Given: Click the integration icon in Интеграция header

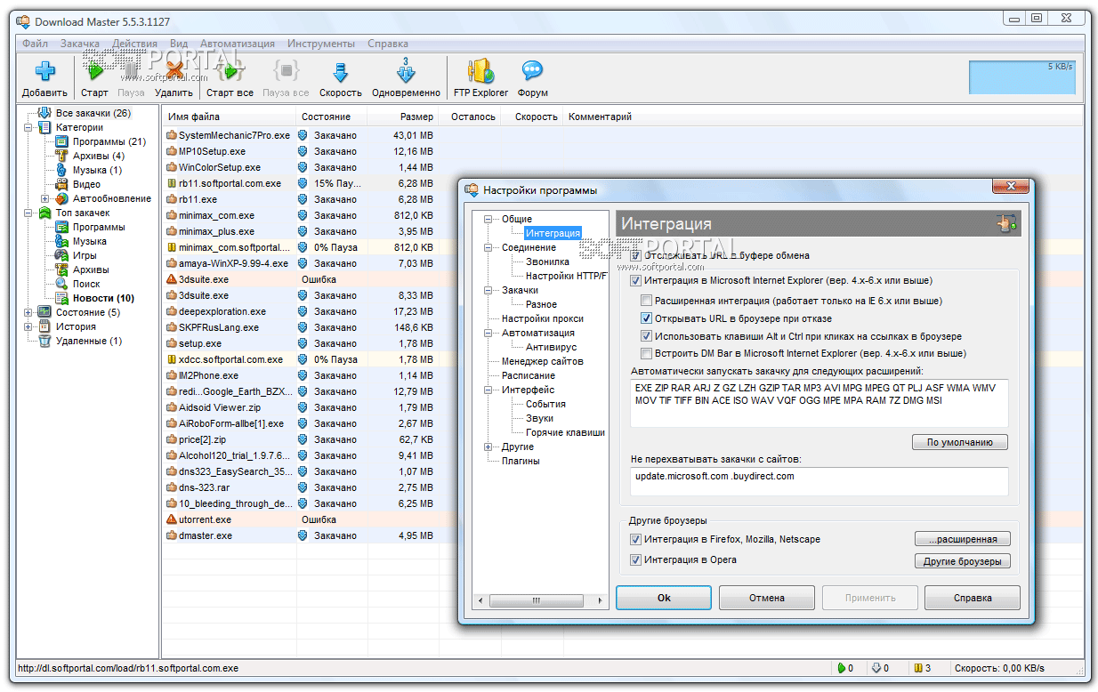Looking at the screenshot, I should pos(1006,223).
